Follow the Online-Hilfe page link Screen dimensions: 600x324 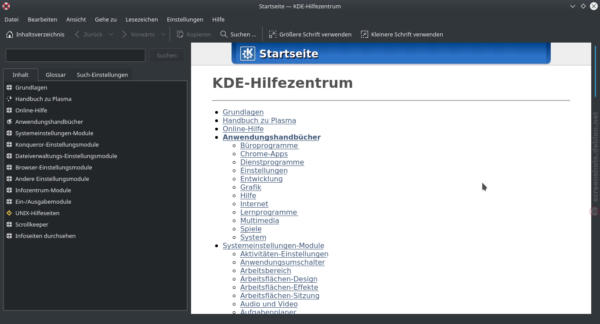click(243, 129)
